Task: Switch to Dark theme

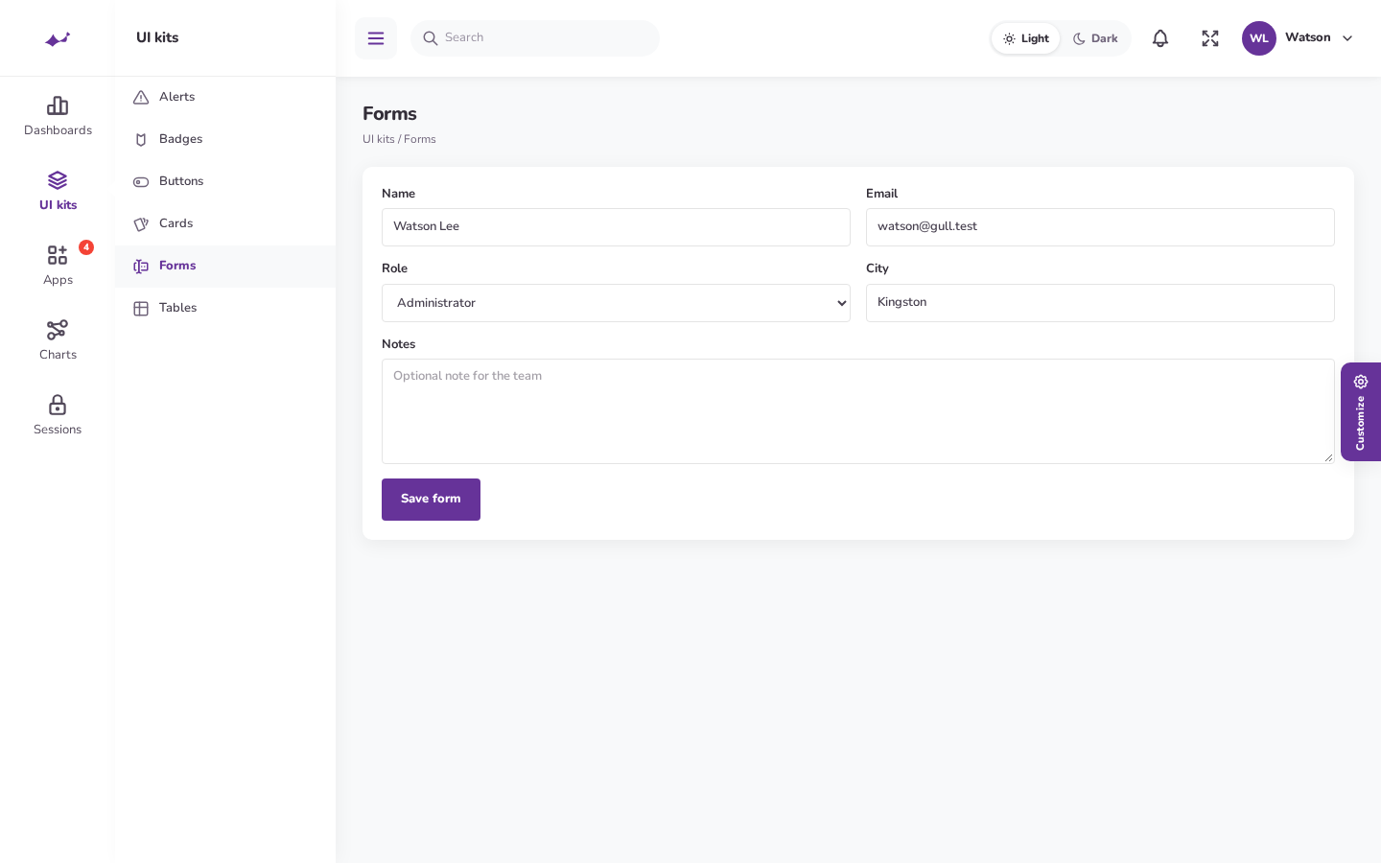Action: click(1095, 38)
